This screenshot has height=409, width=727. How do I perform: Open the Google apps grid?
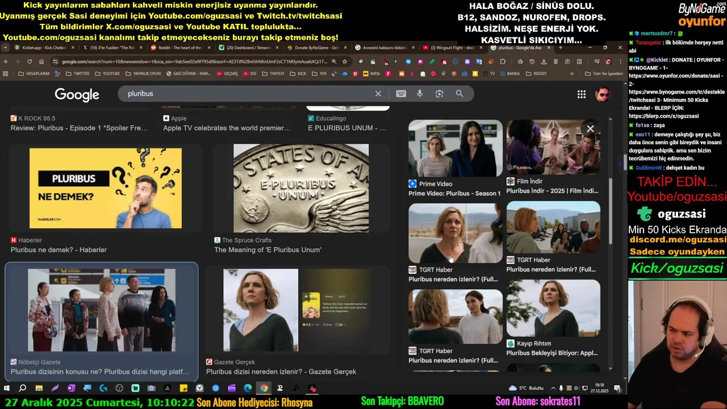coord(582,94)
